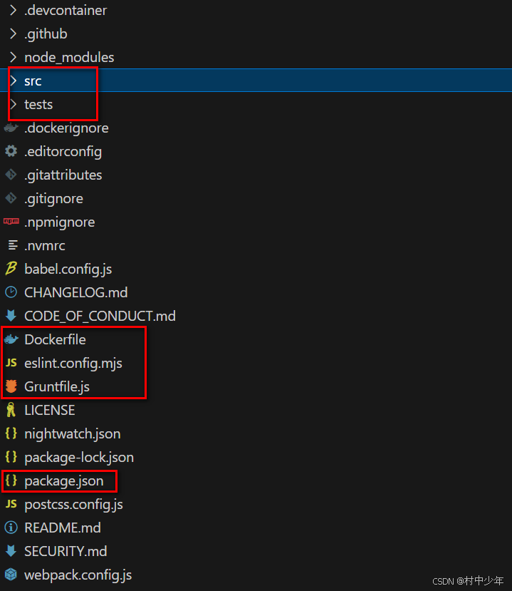Click the markdown arrow icon beside SECURITY.md

coord(11,551)
